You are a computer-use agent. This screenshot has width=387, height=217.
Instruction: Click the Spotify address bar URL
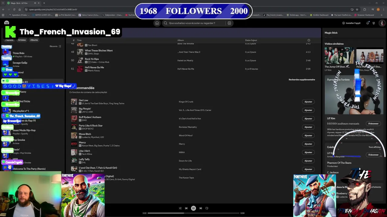pos(53,9)
